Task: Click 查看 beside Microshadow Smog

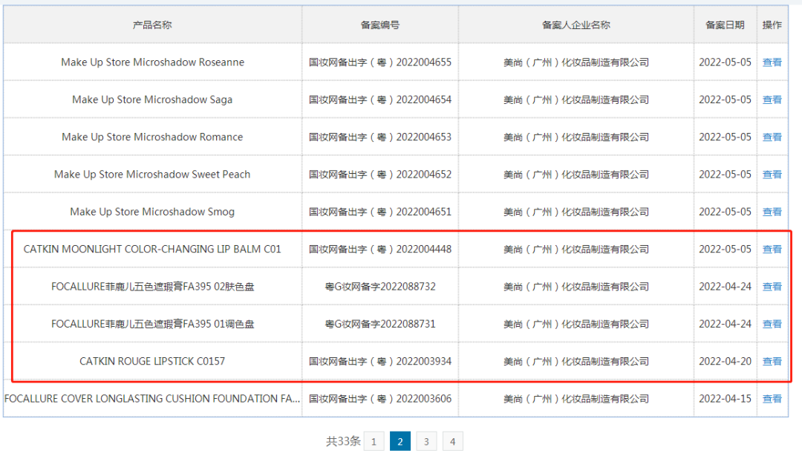Action: (772, 212)
